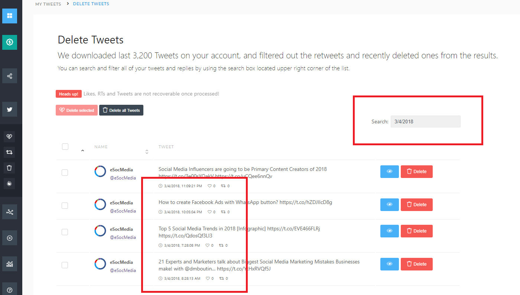
Task: Click the Delete Tweets page heading
Action: pyautogui.click(x=91, y=40)
